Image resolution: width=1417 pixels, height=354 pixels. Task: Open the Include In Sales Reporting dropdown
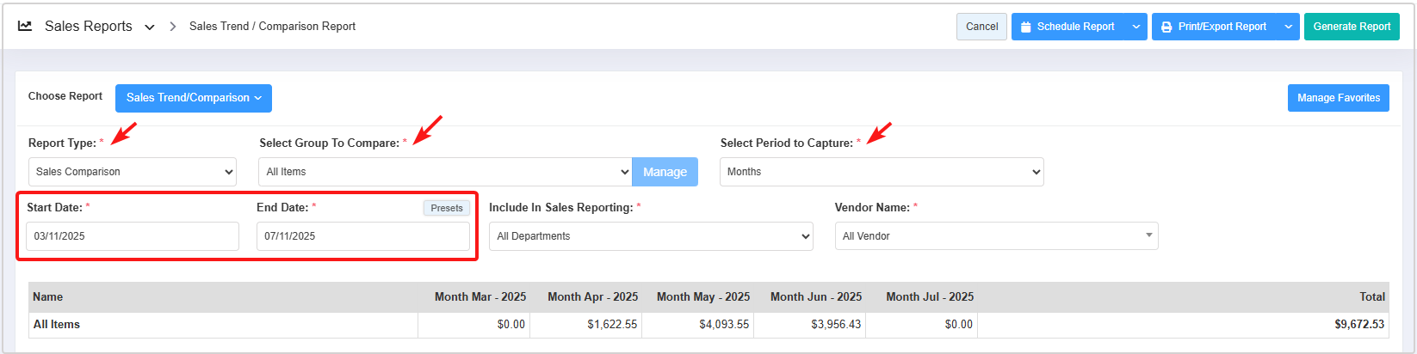click(x=651, y=236)
